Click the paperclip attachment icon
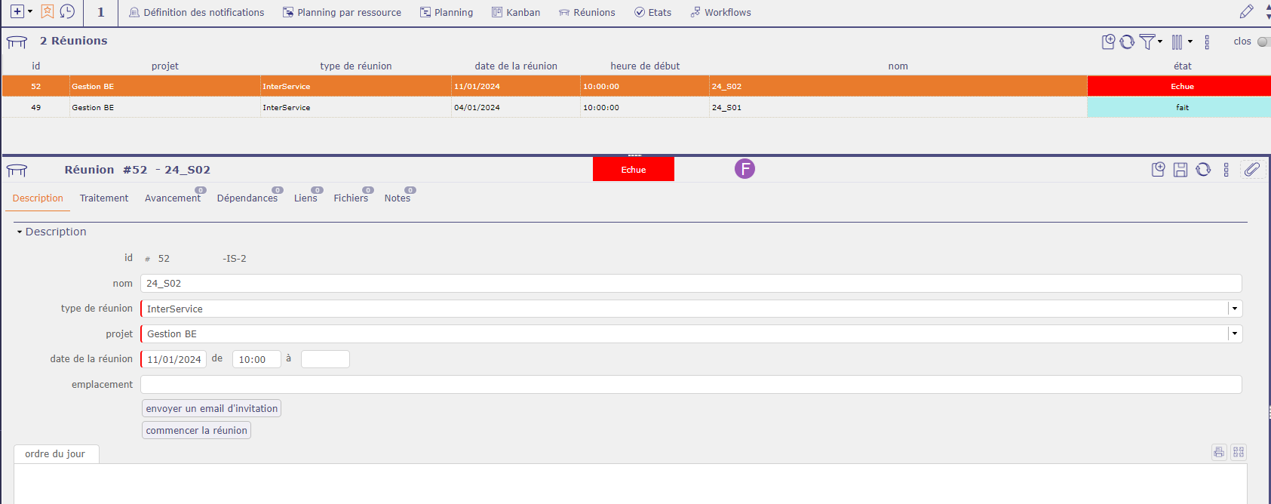This screenshot has height=504, width=1271. (x=1251, y=170)
